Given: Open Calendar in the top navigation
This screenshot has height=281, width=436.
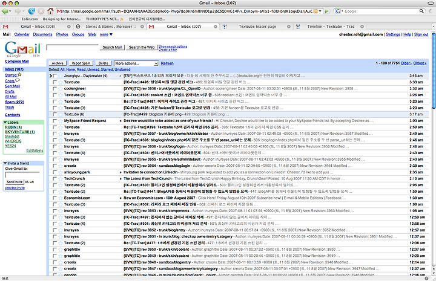Looking at the screenshot, I should (x=22, y=34).
